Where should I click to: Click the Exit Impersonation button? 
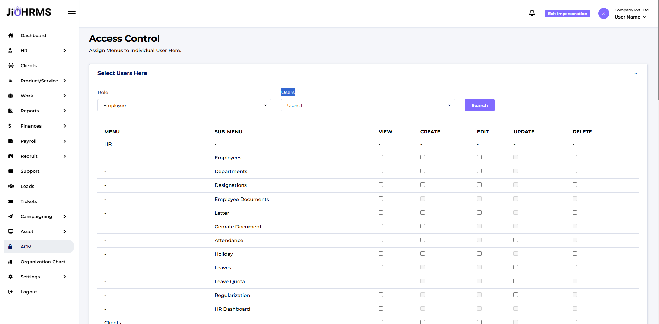tap(567, 14)
